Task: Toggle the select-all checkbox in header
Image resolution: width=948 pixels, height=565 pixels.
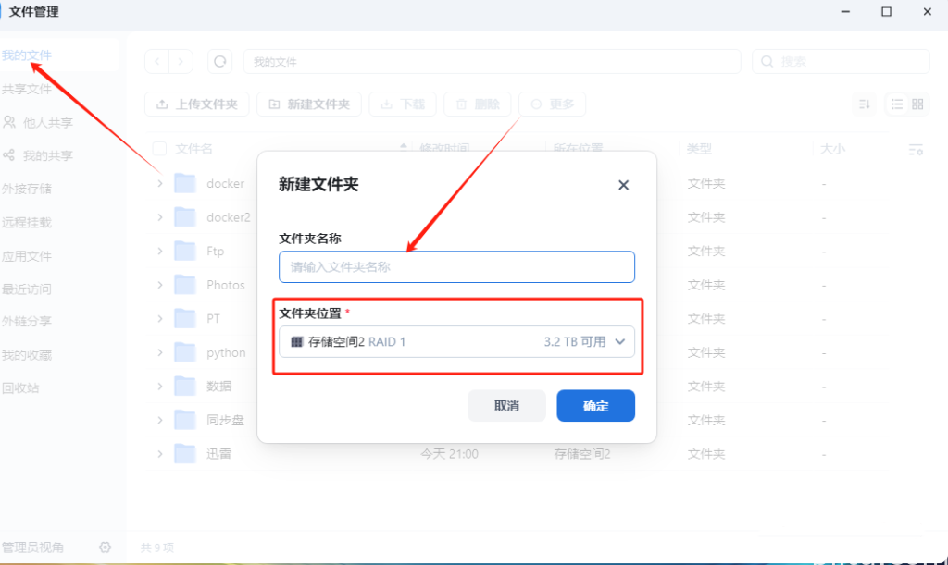Action: pos(159,149)
